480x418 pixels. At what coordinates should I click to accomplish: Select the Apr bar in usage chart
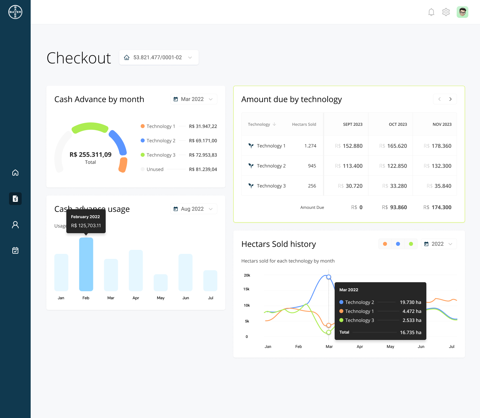point(136,270)
